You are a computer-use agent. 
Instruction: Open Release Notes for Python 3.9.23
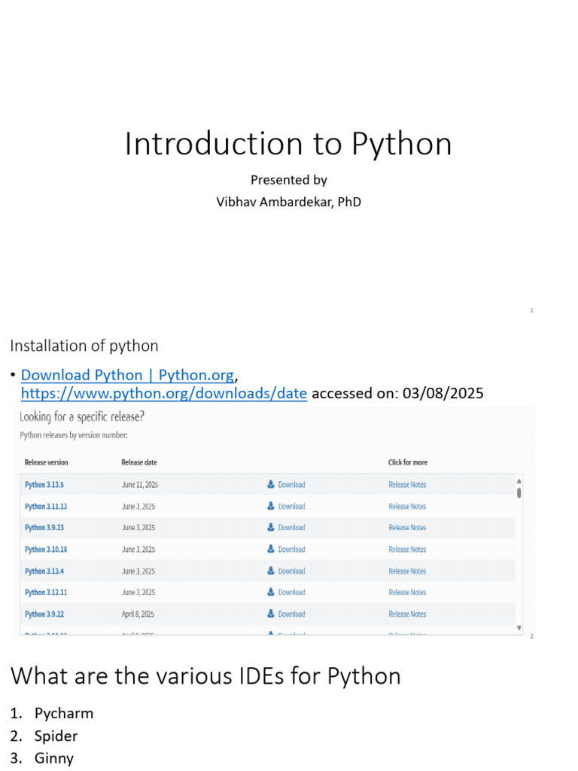click(x=407, y=528)
